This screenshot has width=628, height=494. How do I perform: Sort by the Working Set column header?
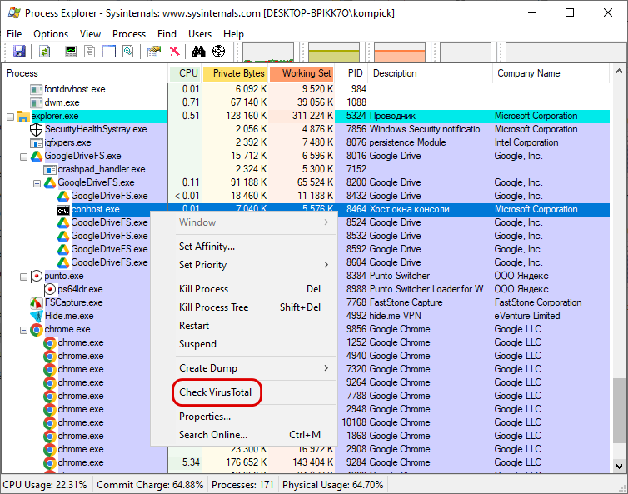pos(302,73)
